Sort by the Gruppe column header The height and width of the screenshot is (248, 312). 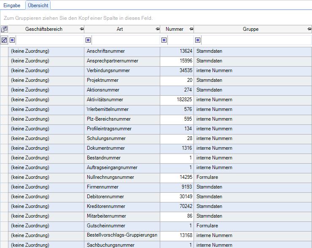pos(250,29)
